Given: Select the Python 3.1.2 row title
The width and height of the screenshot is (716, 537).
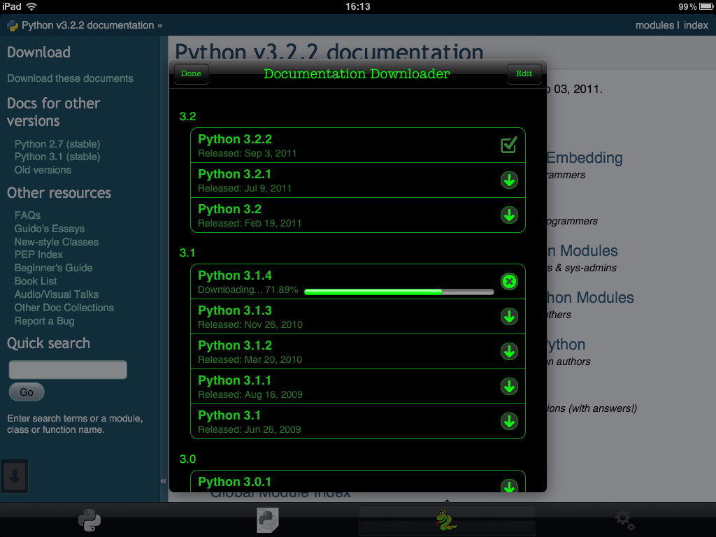Looking at the screenshot, I should click(x=235, y=345).
